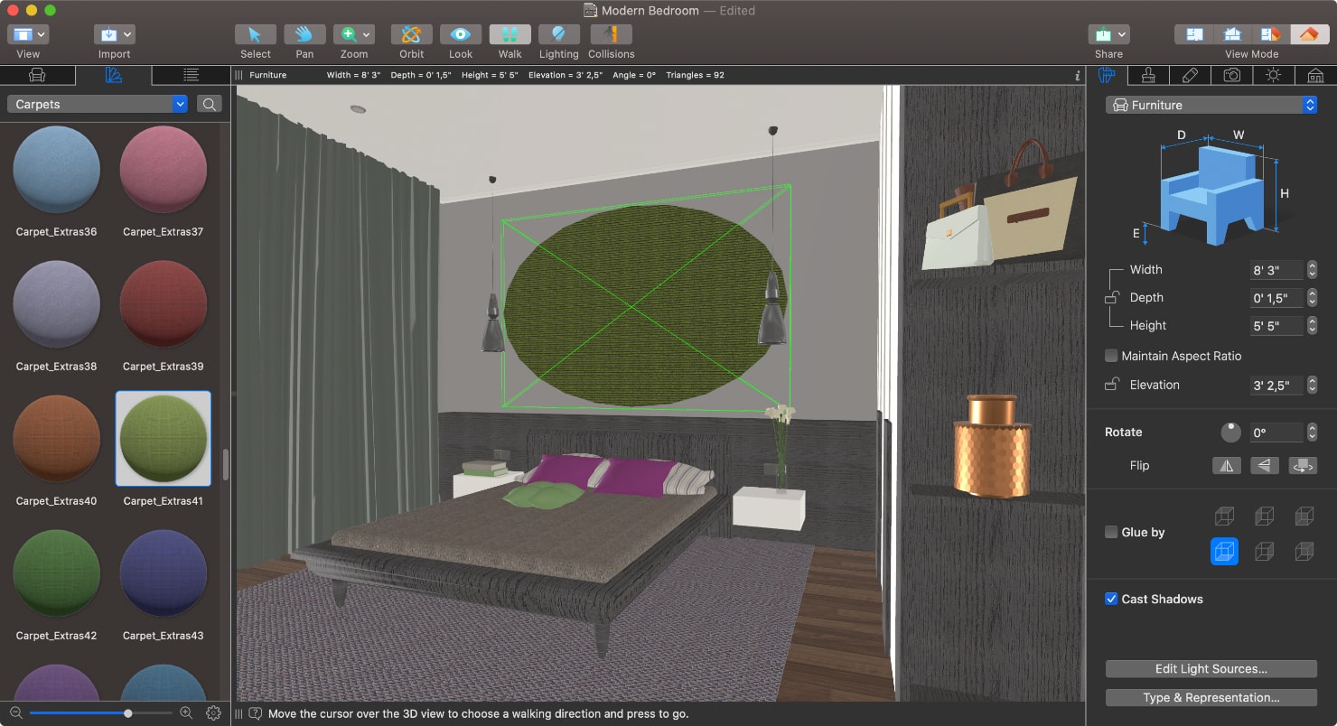Screen dimensions: 1337x726
Task: Switch to camera inspector tab
Action: tap(1231, 75)
